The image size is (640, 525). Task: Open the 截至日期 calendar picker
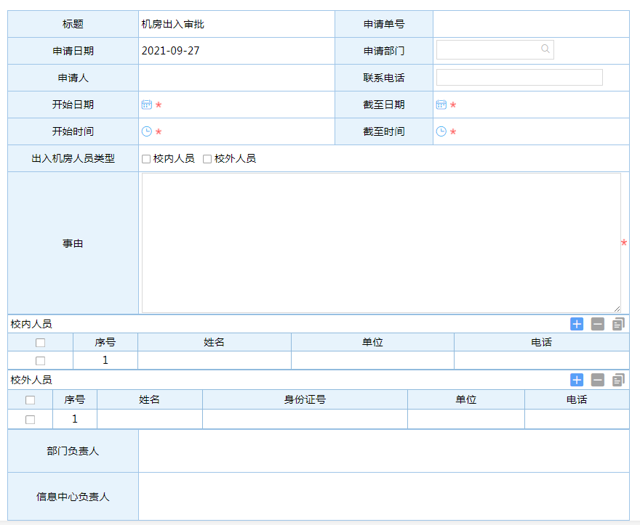441,105
